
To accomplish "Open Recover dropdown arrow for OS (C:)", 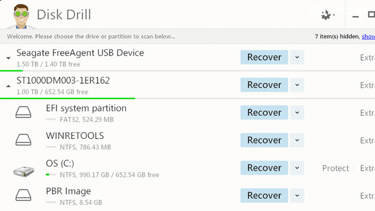I will tap(297, 168).
